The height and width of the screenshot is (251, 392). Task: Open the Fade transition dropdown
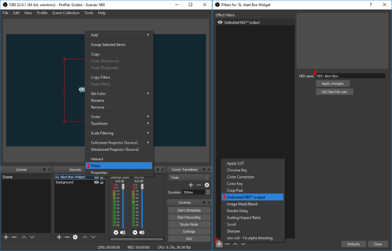click(189, 177)
